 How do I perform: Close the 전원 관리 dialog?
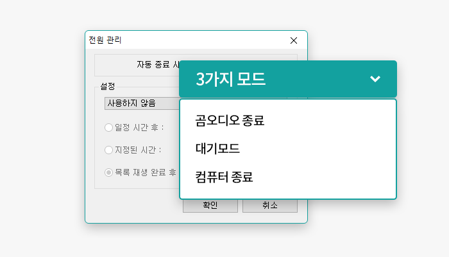point(294,40)
